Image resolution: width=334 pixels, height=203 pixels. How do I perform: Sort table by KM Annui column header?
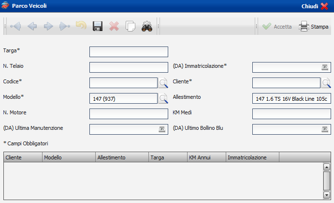point(206,157)
